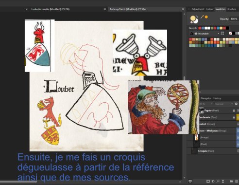Screen dimensions: 239x185
Task: Open the swatches grid view options icon
Action: tap(222, 34)
